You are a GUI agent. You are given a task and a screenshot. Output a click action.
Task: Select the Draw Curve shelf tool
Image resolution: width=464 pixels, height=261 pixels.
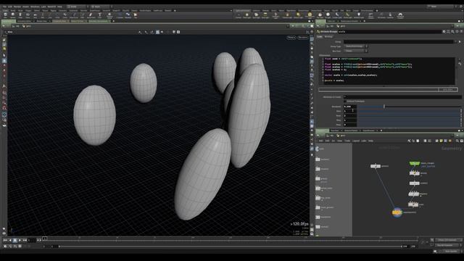74,15
